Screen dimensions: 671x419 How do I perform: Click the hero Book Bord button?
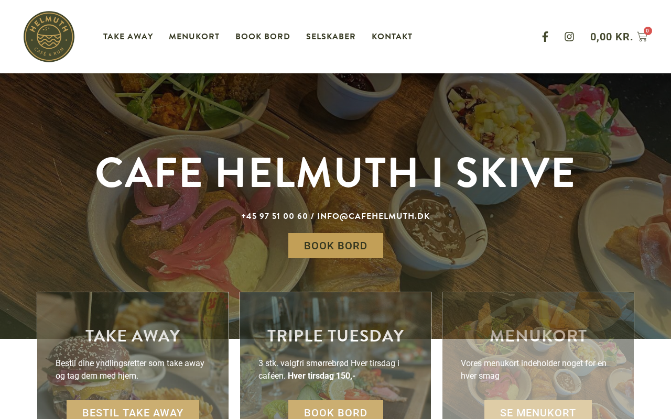click(x=335, y=246)
